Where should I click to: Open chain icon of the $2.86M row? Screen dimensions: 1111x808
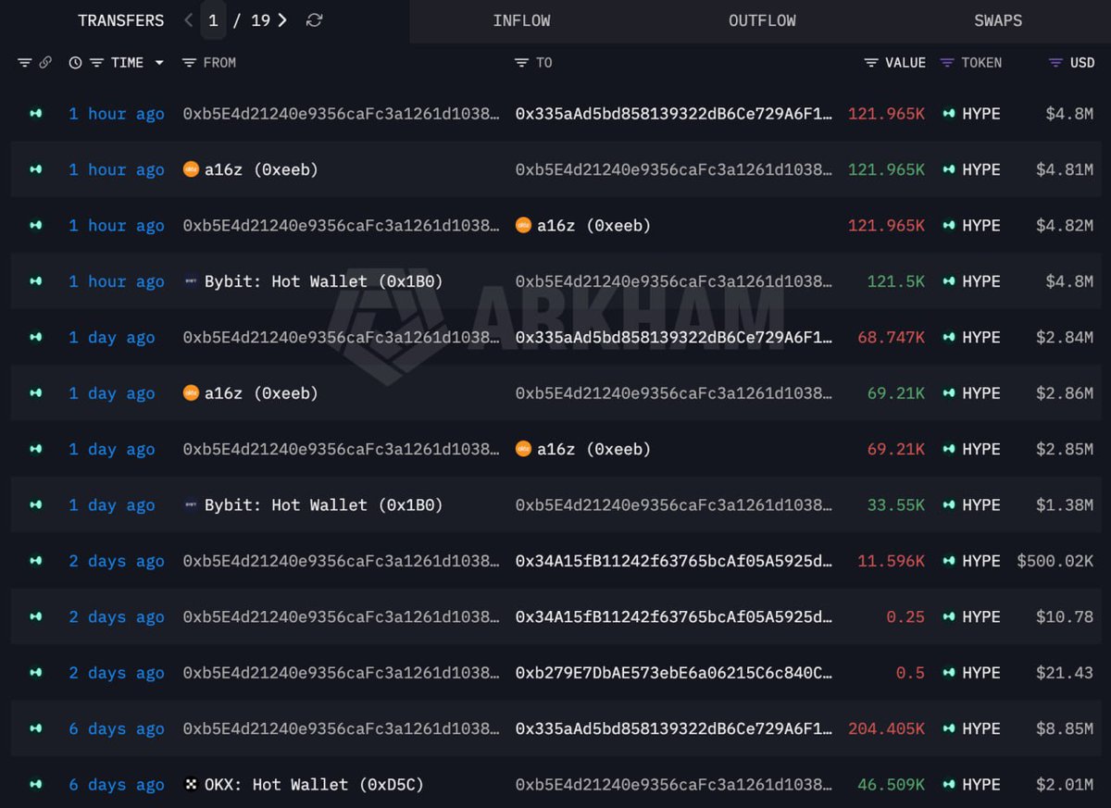[35, 393]
